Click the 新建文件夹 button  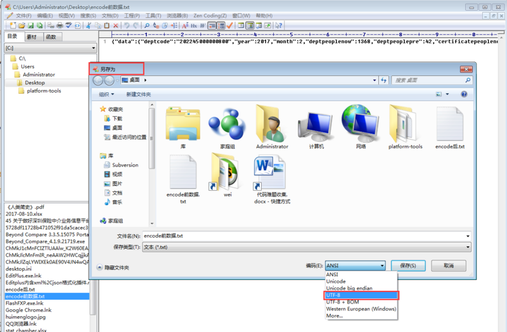138,94
